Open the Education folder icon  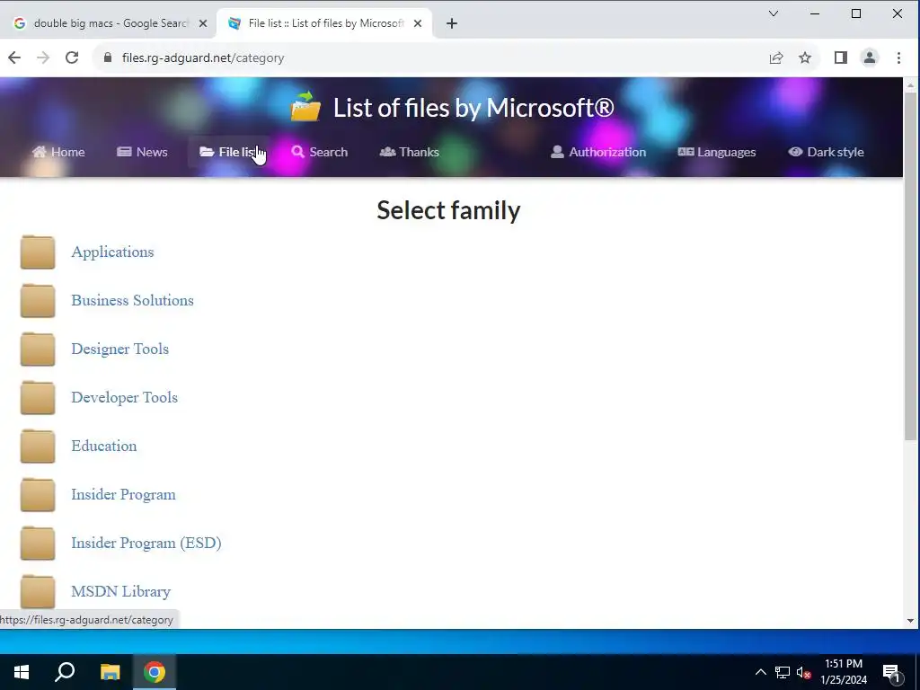pyautogui.click(x=38, y=447)
